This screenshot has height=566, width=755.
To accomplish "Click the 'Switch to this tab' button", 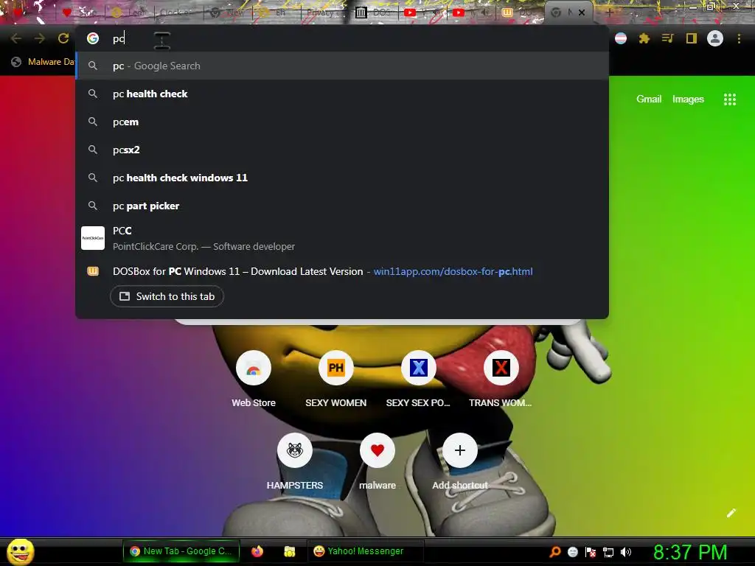I will [x=167, y=296].
